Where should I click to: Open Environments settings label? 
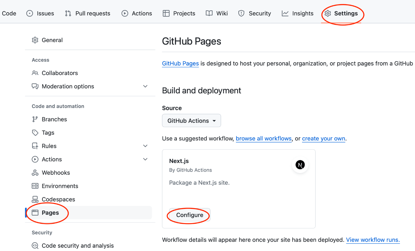[x=60, y=186]
